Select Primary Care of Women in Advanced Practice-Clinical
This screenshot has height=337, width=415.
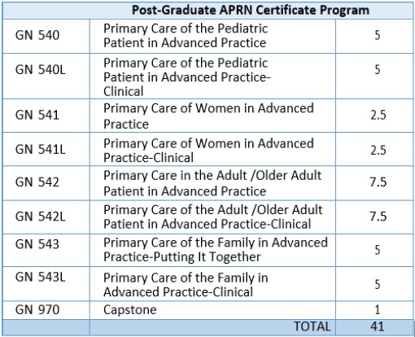pyautogui.click(x=208, y=151)
